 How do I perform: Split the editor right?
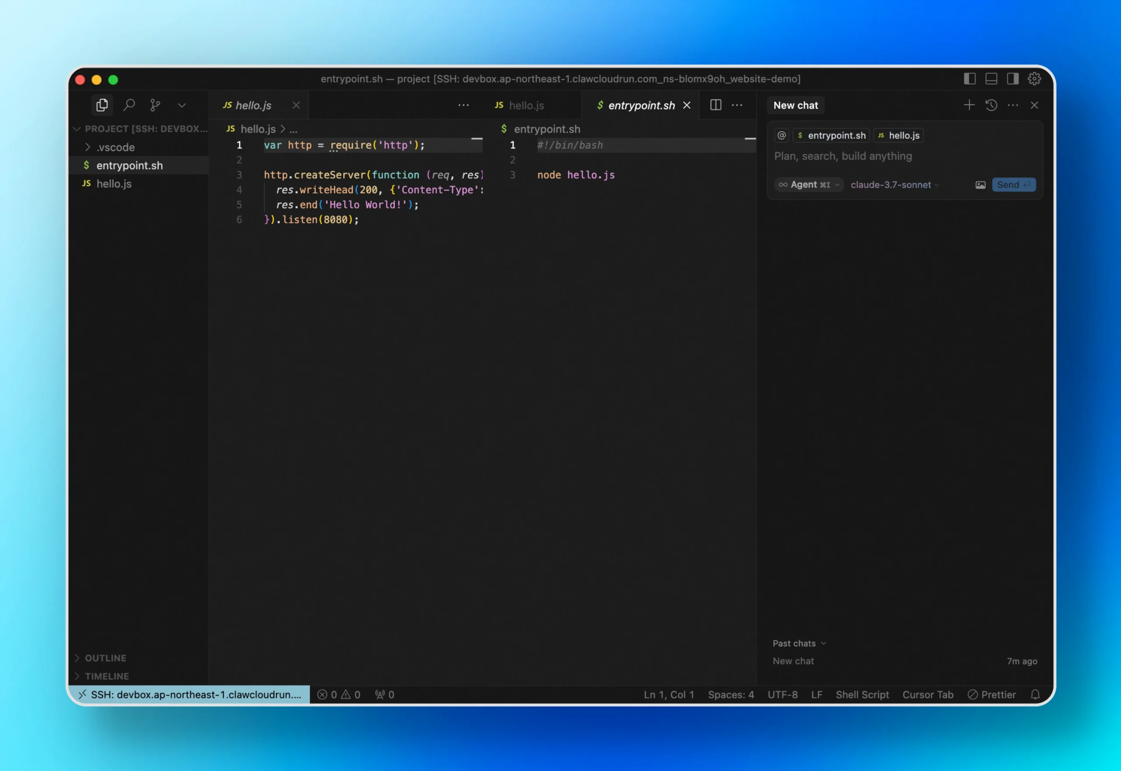pyautogui.click(x=716, y=105)
